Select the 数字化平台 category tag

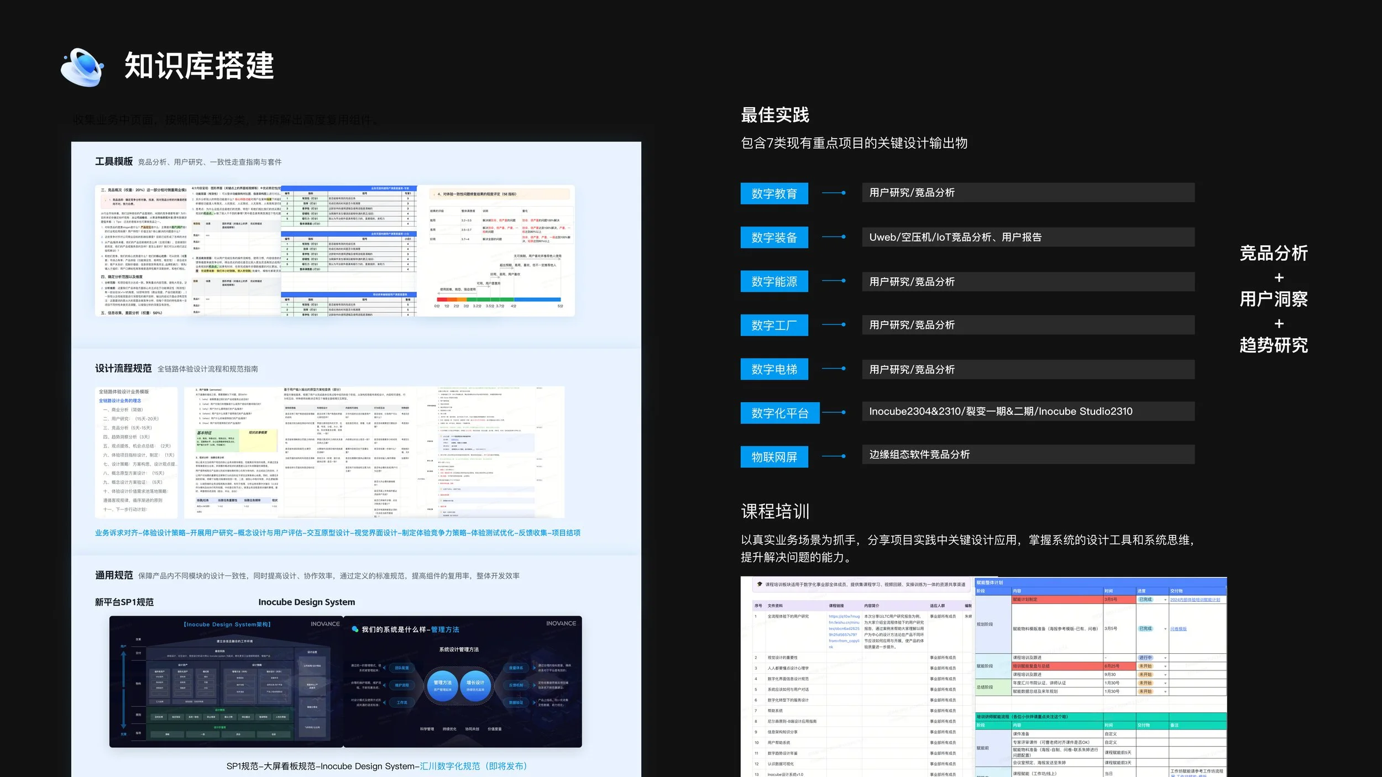click(x=779, y=413)
